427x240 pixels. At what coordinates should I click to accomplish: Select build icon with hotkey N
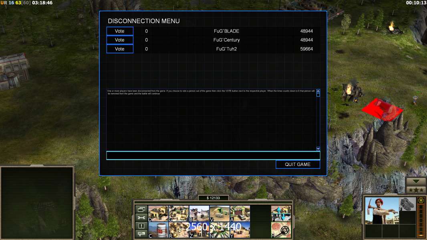[x=220, y=230]
